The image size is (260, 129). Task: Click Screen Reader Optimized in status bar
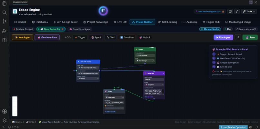point(233,127)
